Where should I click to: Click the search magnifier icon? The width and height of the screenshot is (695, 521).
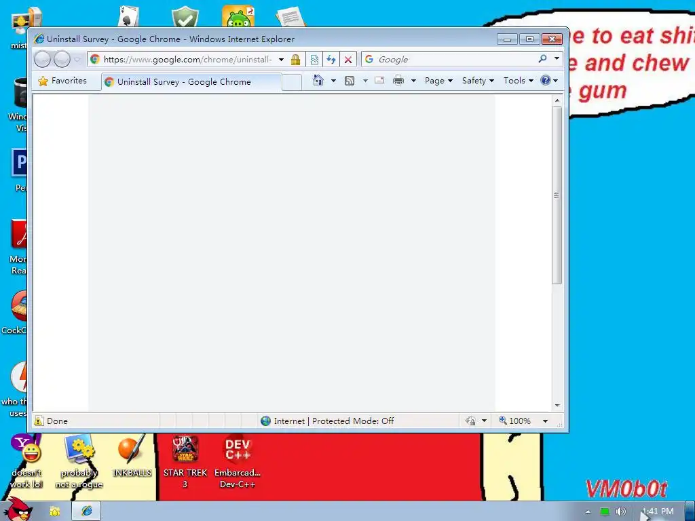(x=542, y=58)
